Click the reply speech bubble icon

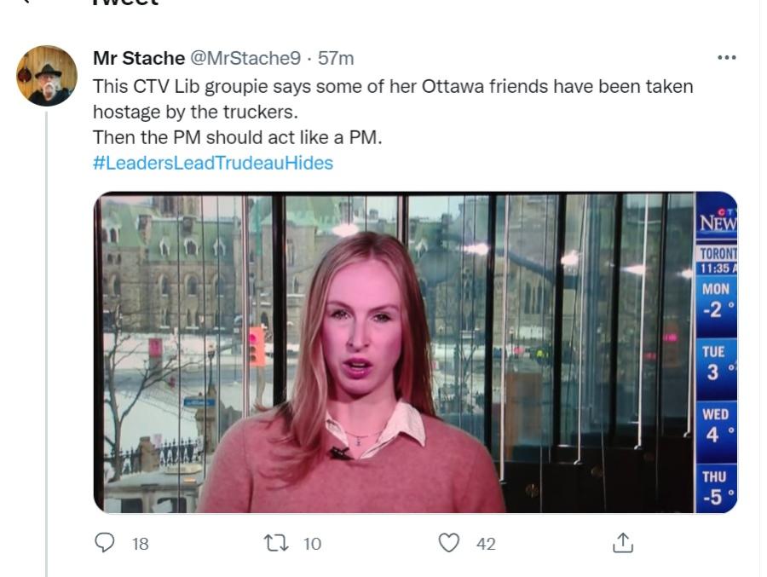(105, 543)
